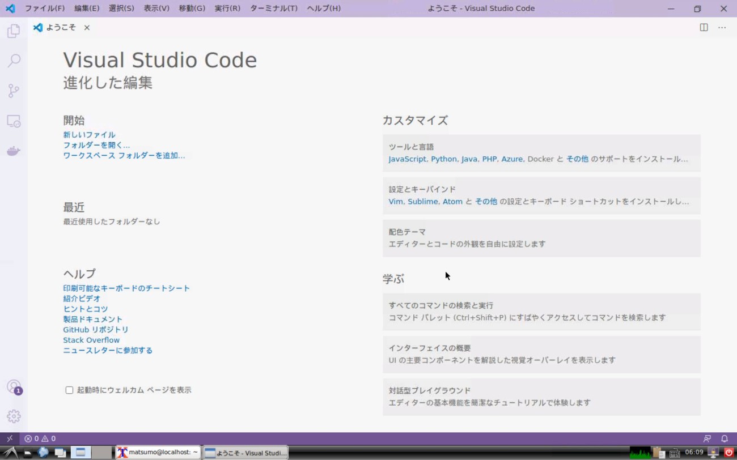Open the 選択(S) menu

(x=121, y=8)
